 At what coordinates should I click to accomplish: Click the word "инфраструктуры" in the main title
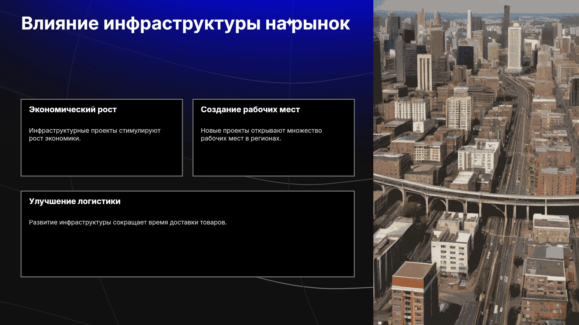(x=182, y=25)
